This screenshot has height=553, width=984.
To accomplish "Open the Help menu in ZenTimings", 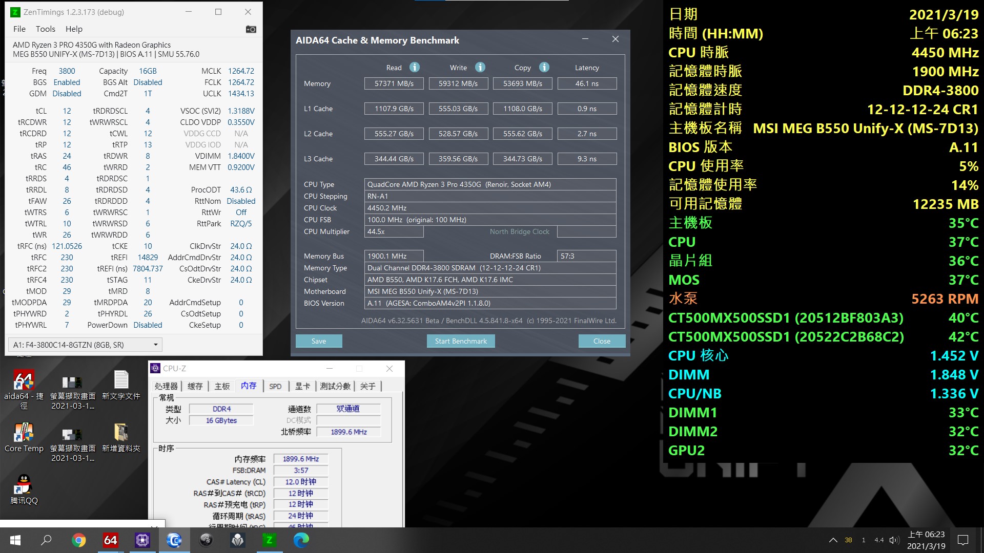I will (74, 29).
